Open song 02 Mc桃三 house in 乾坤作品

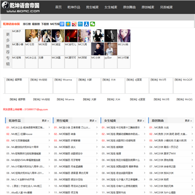22,134
